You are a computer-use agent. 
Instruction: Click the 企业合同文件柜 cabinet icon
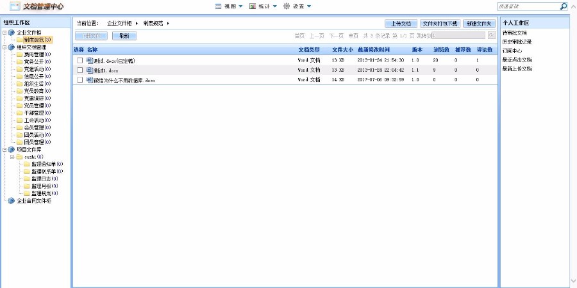coord(11,200)
